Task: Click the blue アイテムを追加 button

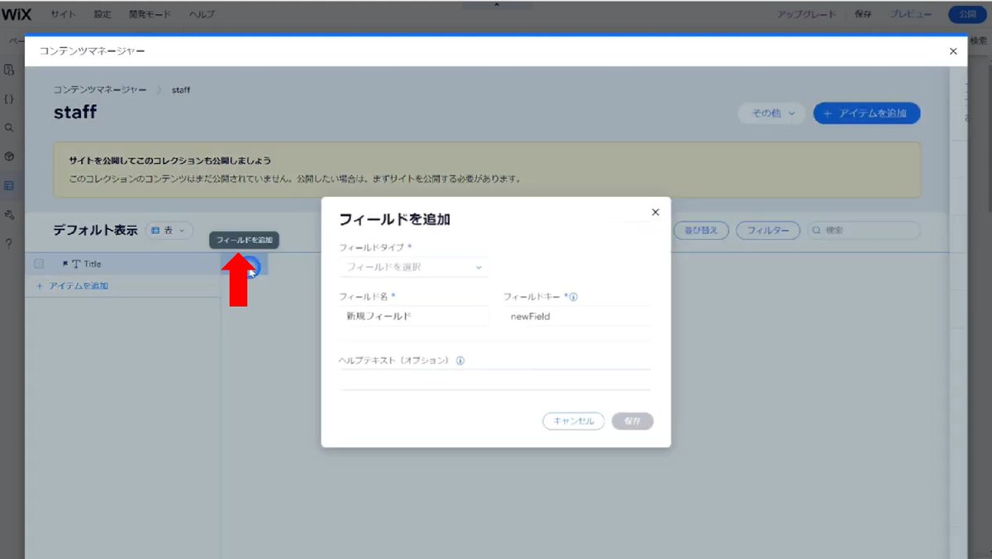Action: 866,113
